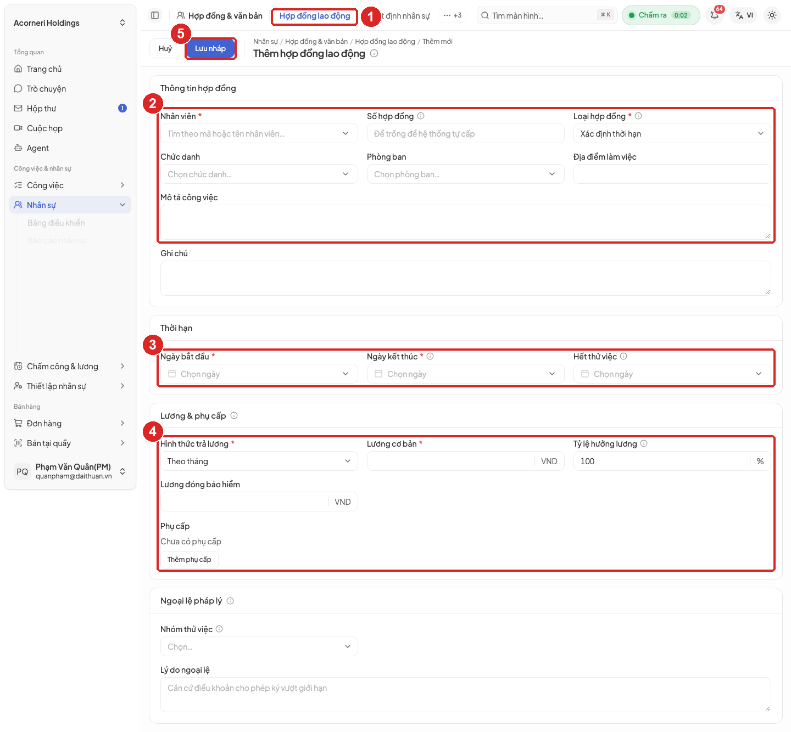The image size is (791, 732).
Task: Open the Hình thức trả lương dropdown
Action: point(259,461)
